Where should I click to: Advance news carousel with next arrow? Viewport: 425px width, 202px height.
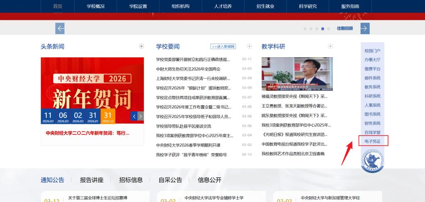(141, 116)
